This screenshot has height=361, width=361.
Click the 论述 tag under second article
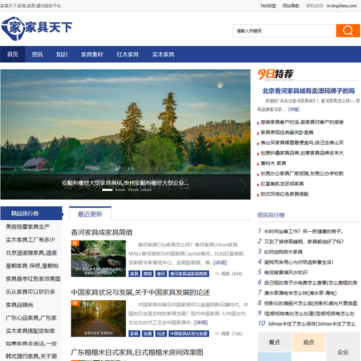pos(161,333)
